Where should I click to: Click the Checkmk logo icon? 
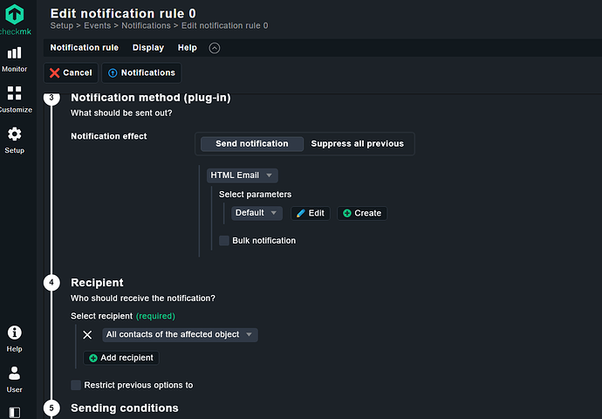tap(15, 15)
